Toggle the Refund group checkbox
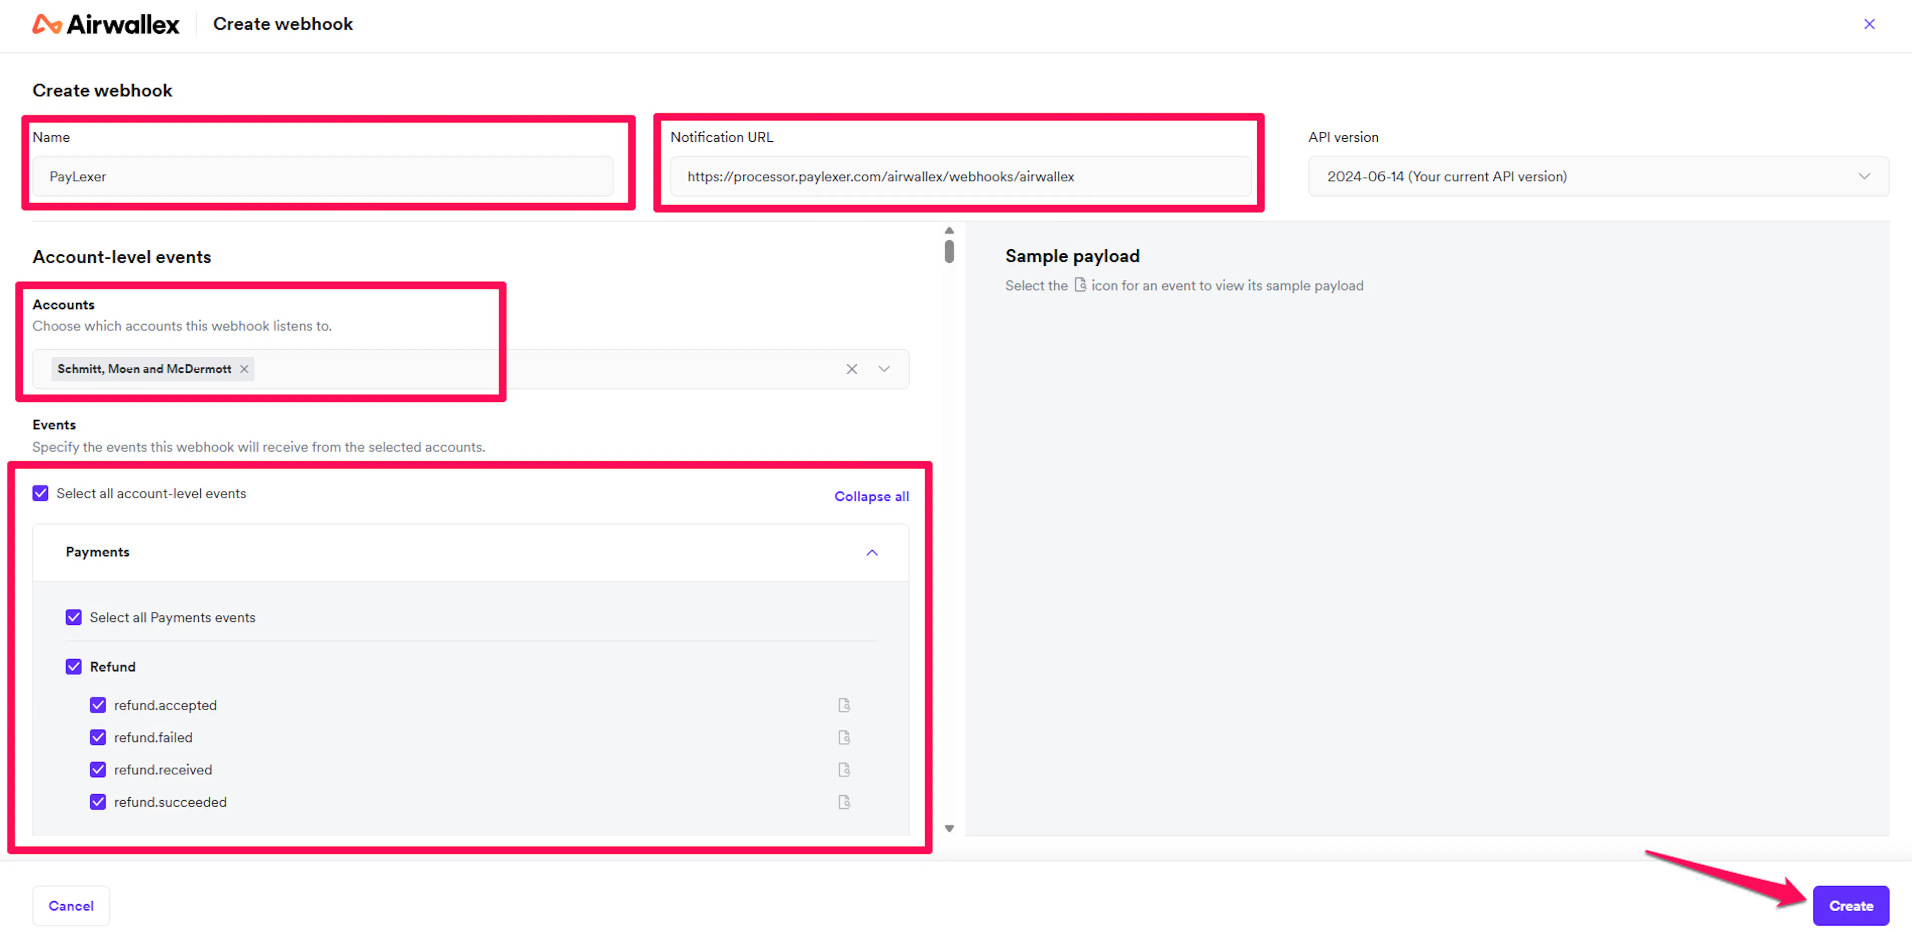This screenshot has height=932, width=1912. click(74, 666)
